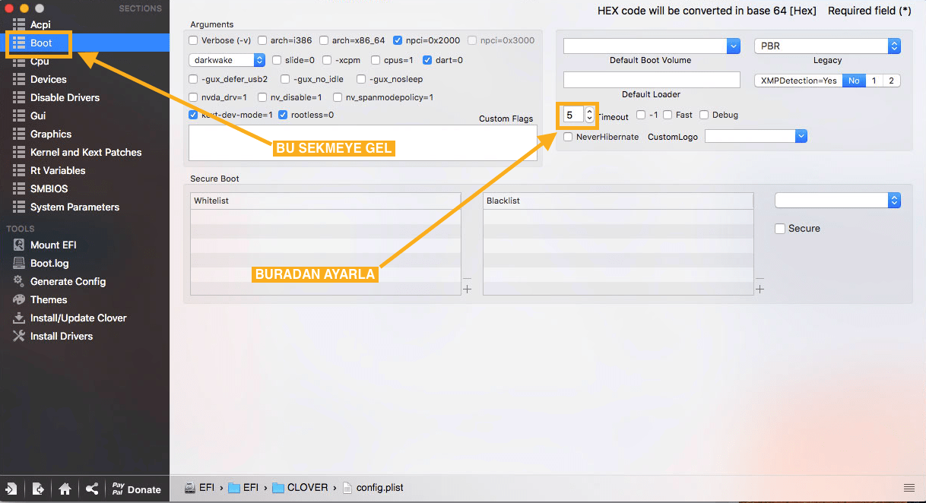Enable the Fast boot checkbox
926x503 pixels.
(668, 115)
